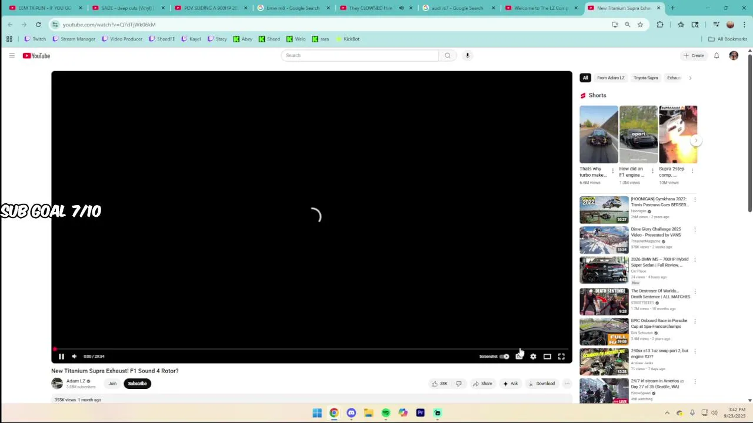
Task: Open YouTube guide hamburger menu
Action: (x=12, y=55)
